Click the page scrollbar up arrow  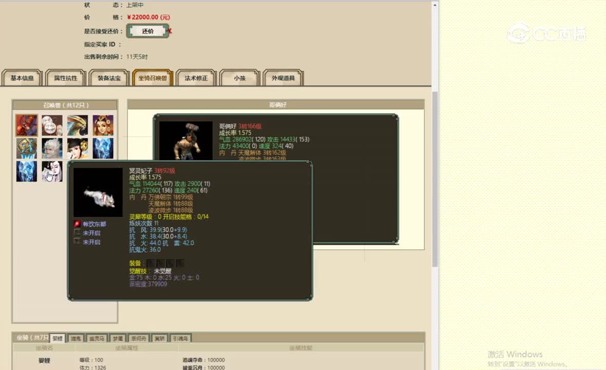coord(435,5)
